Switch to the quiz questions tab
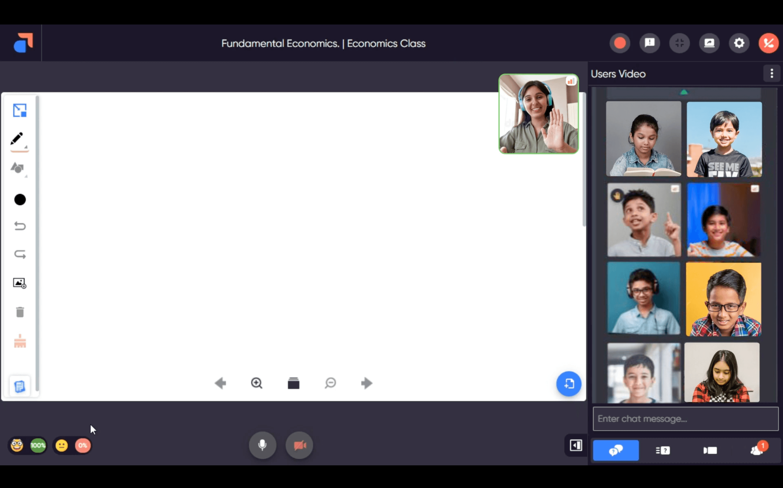The width and height of the screenshot is (783, 488). click(x=662, y=450)
